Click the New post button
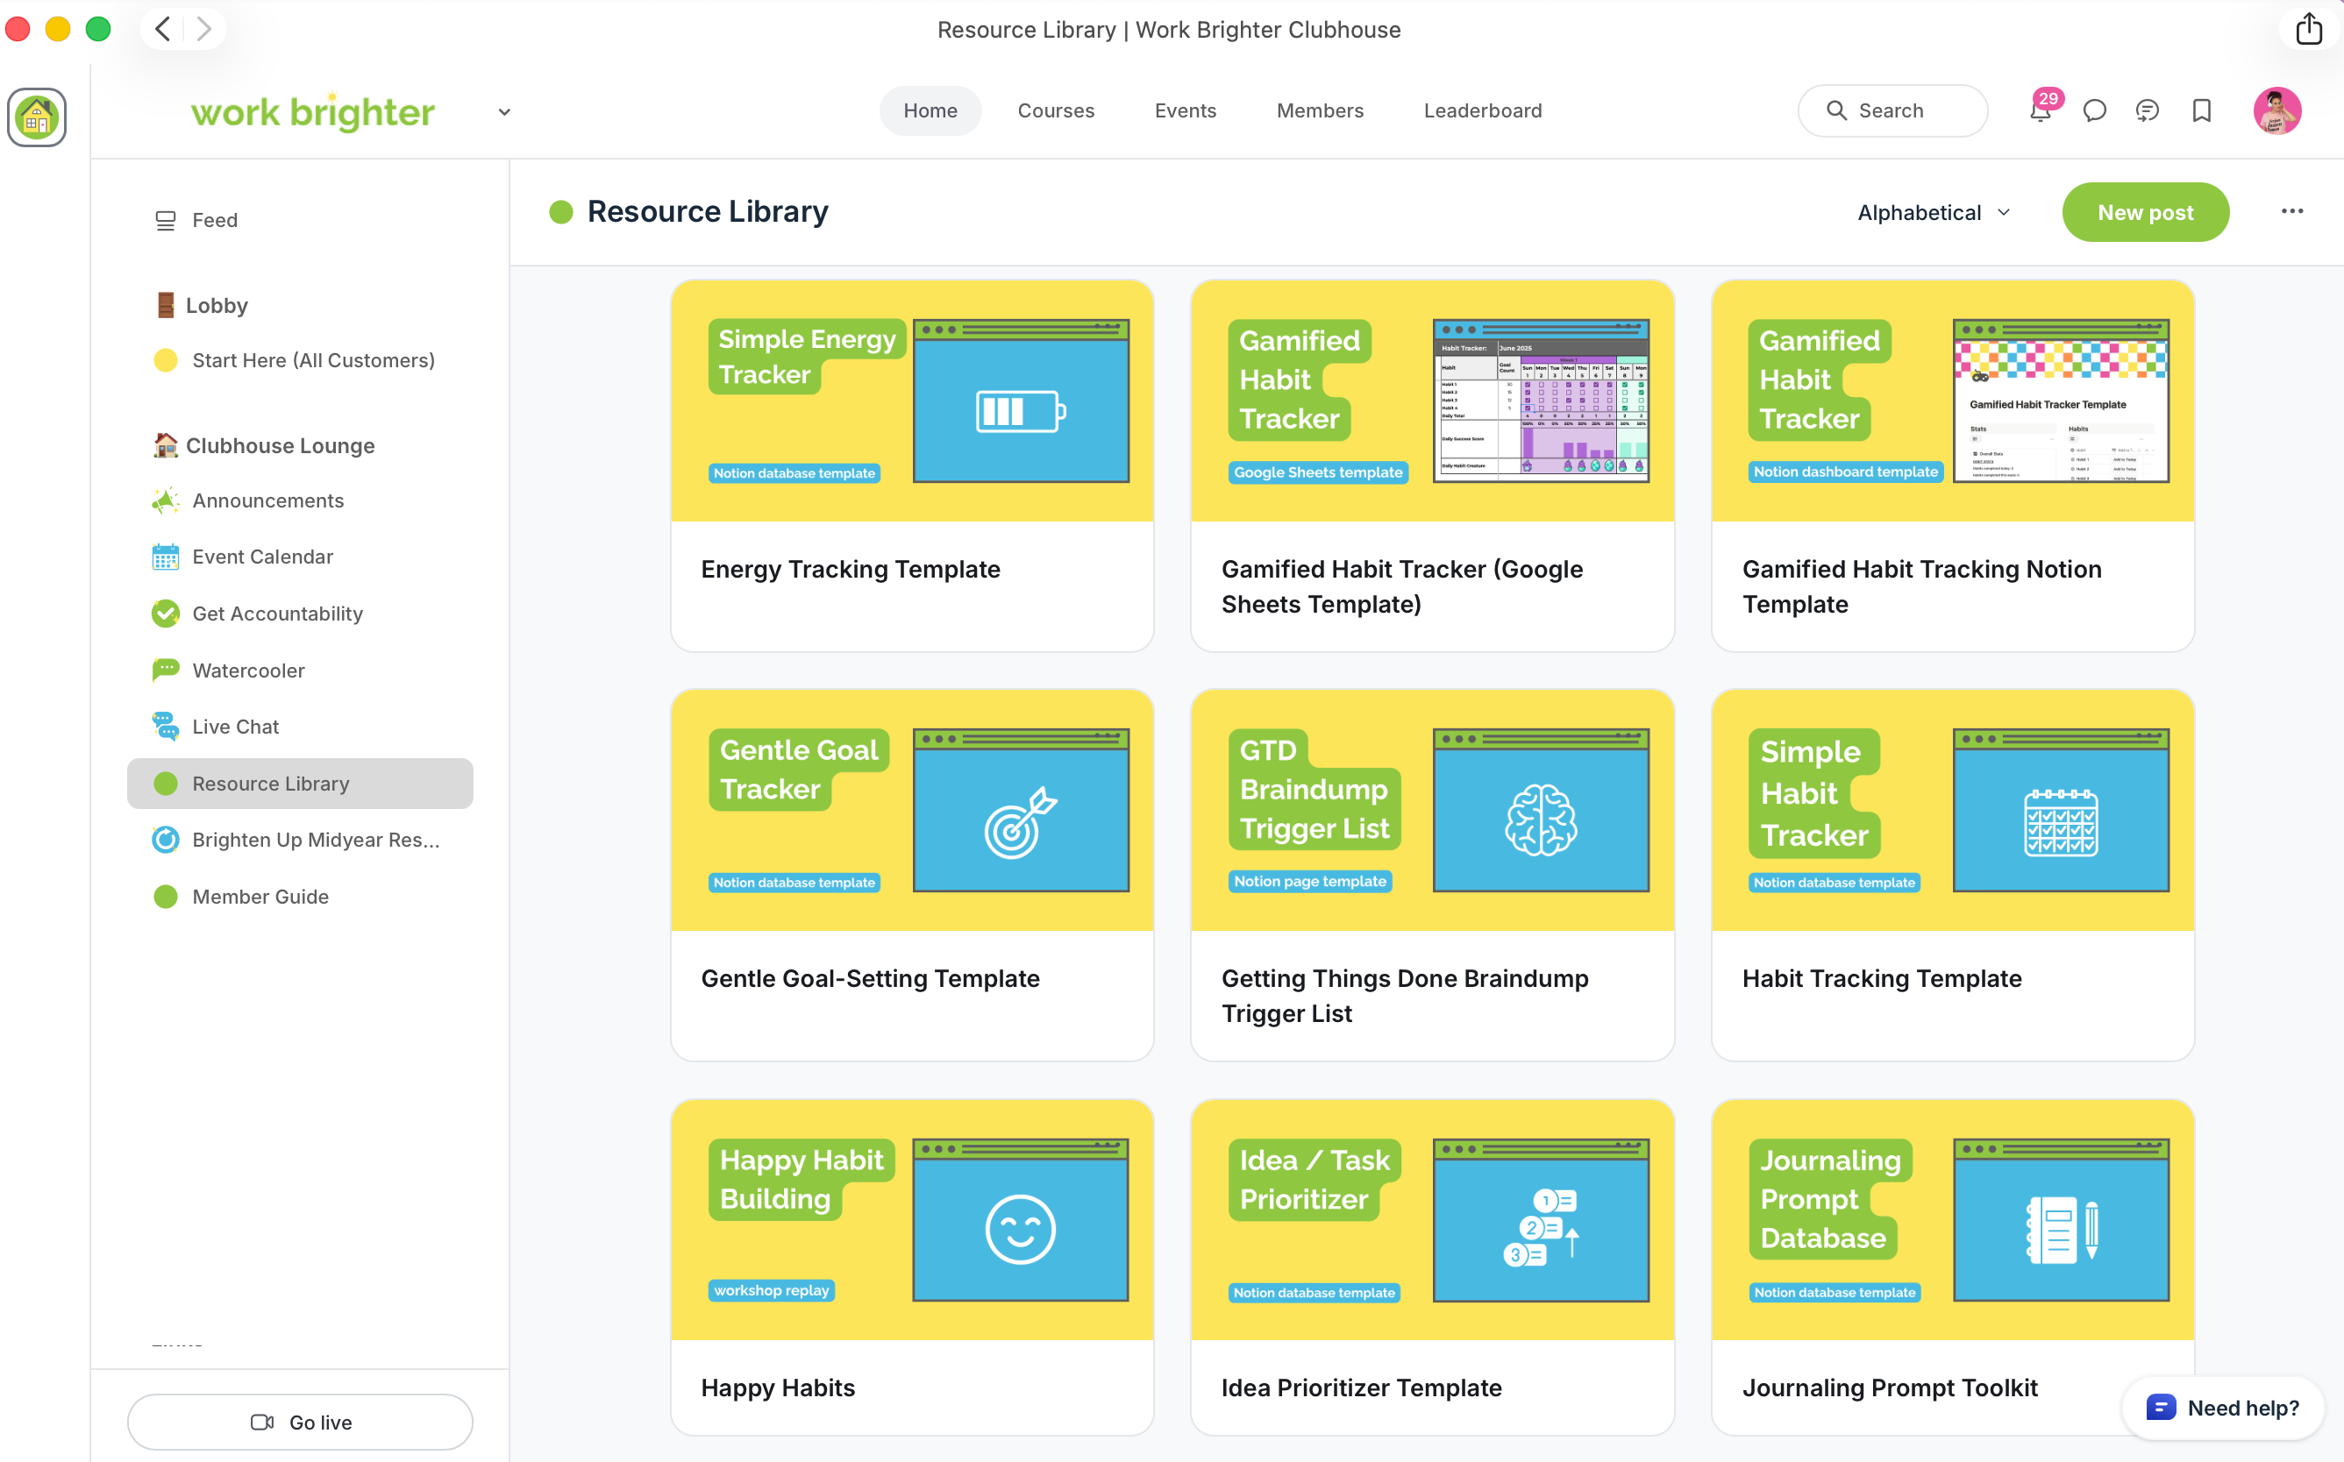Image resolution: width=2344 pixels, height=1462 pixels. coord(2145,213)
